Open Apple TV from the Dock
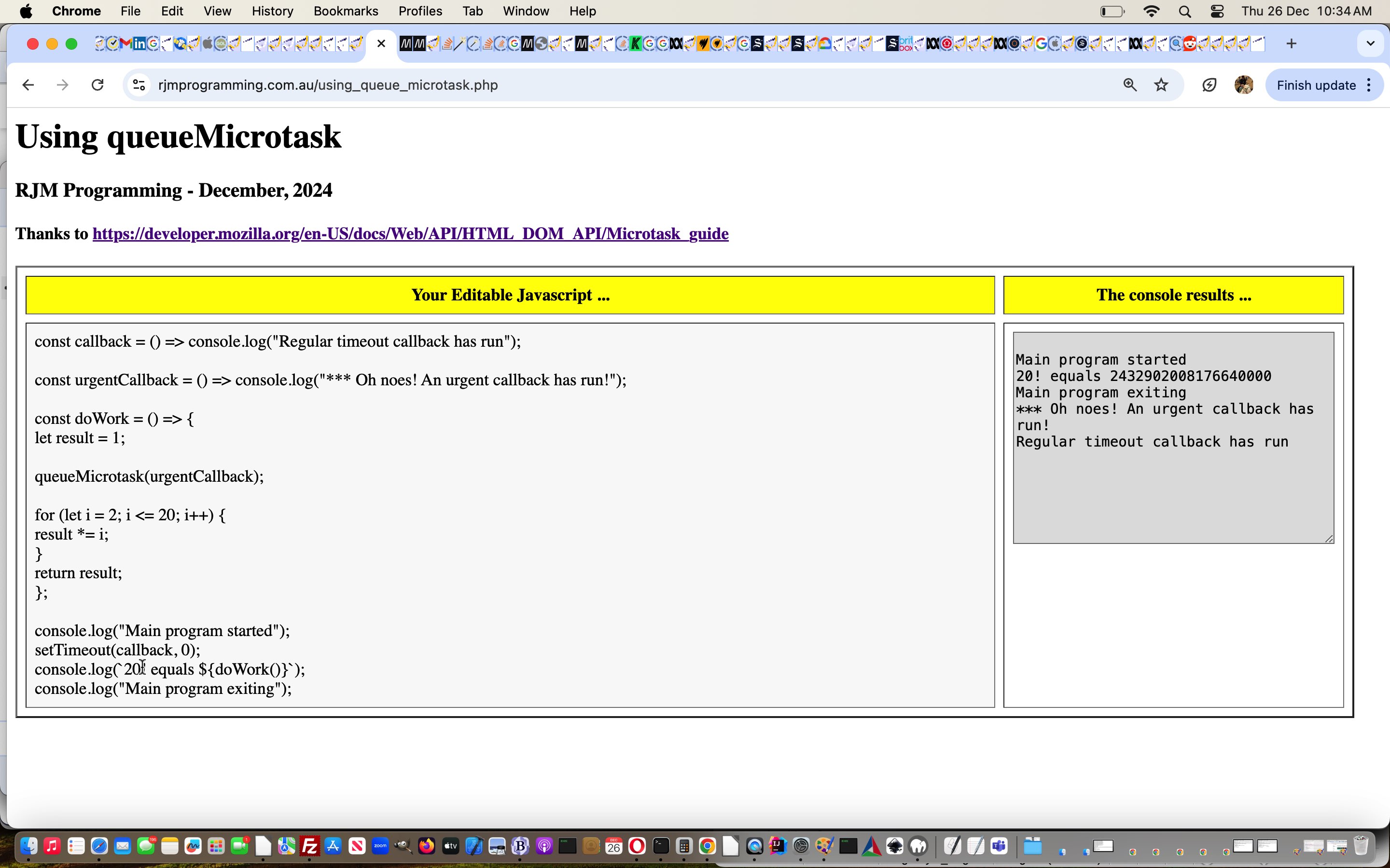The image size is (1390, 868). [450, 846]
